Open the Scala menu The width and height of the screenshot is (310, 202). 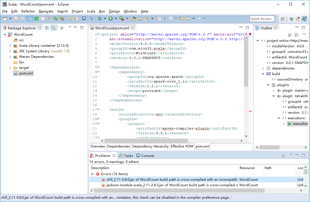click(91, 11)
